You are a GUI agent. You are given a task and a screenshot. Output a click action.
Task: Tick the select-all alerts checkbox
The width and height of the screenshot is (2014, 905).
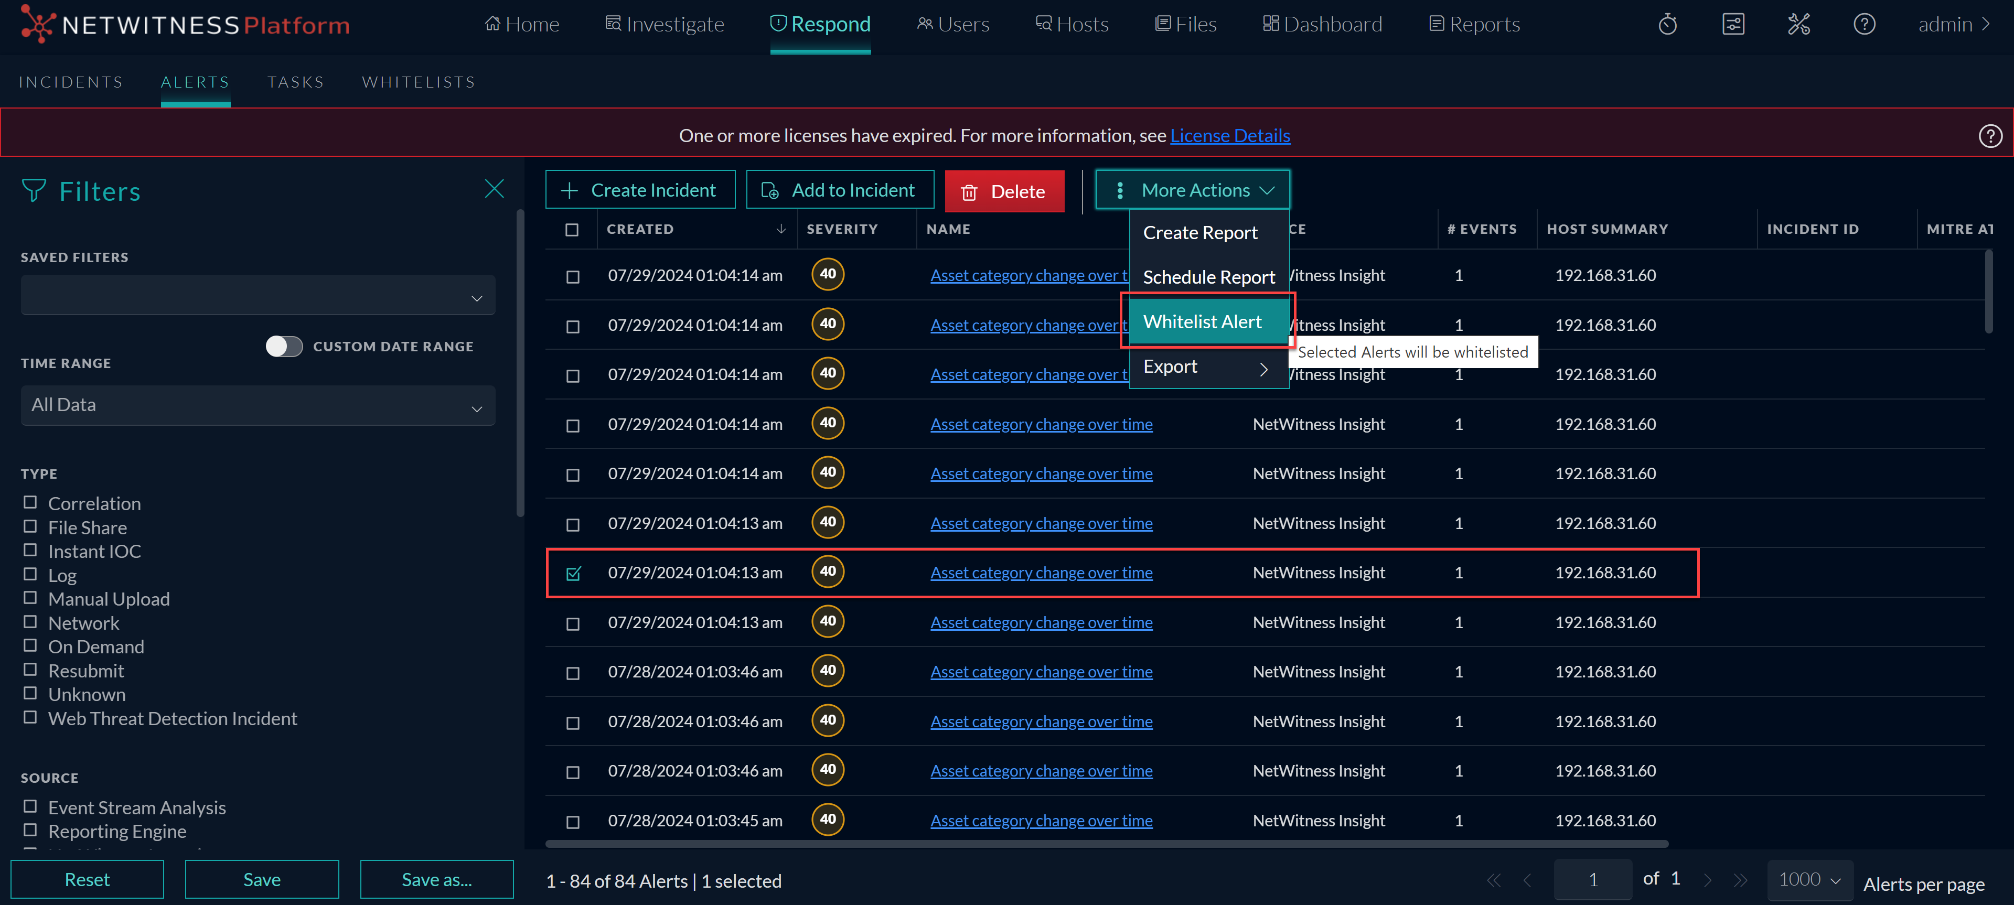pyautogui.click(x=572, y=230)
